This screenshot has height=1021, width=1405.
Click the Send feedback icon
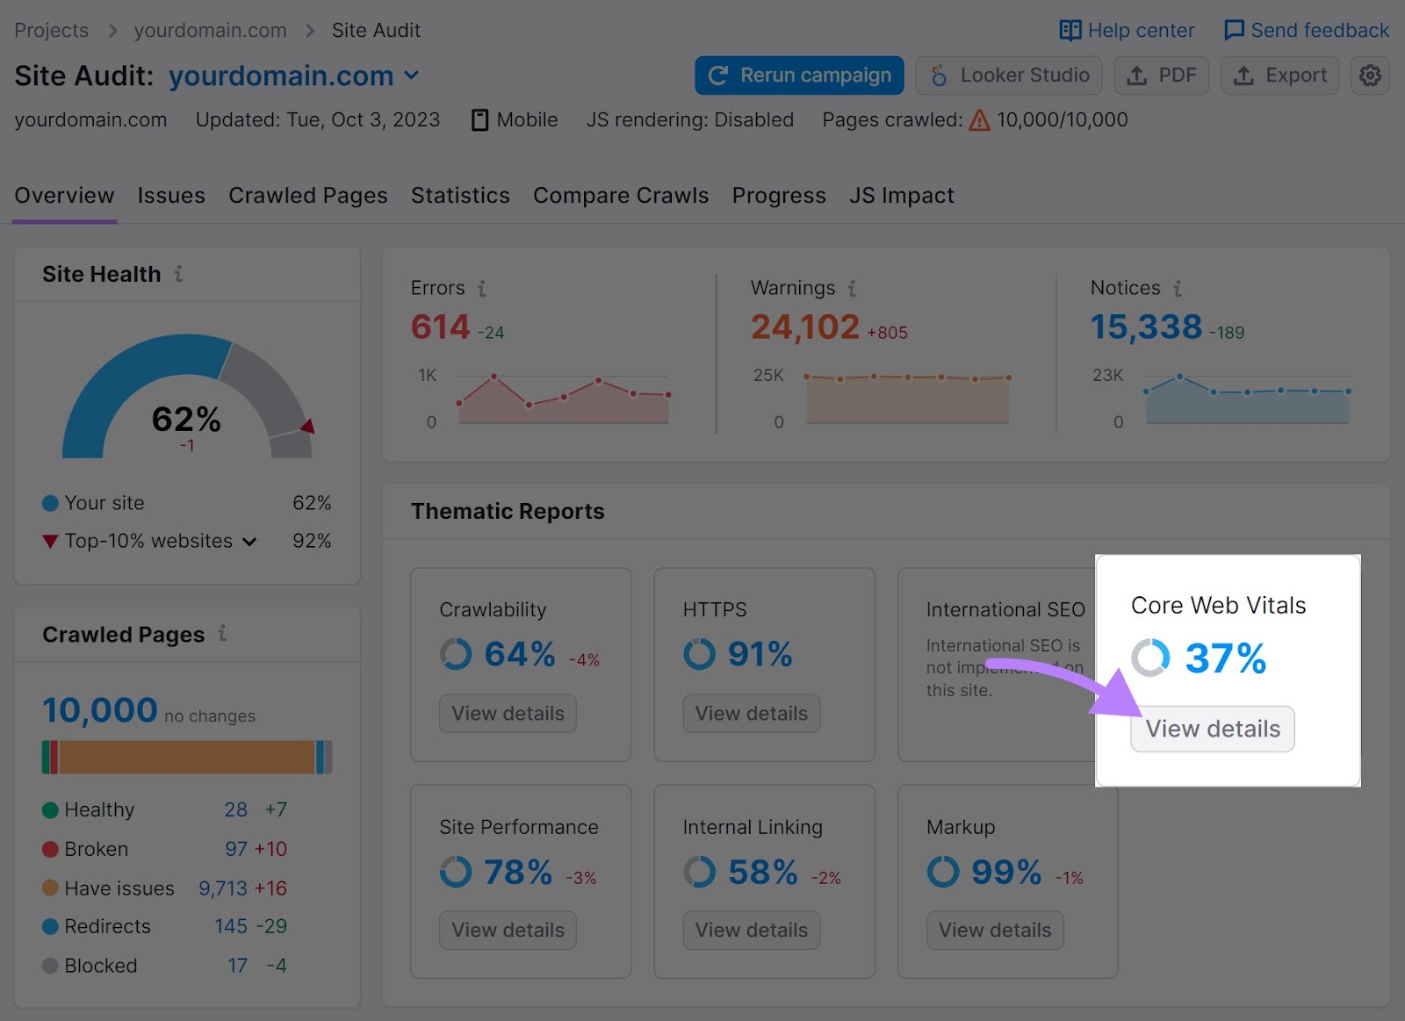point(1235,29)
